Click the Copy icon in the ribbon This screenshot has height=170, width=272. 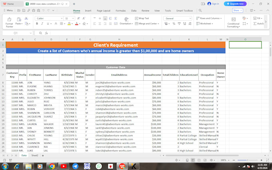click(x=26, y=24)
